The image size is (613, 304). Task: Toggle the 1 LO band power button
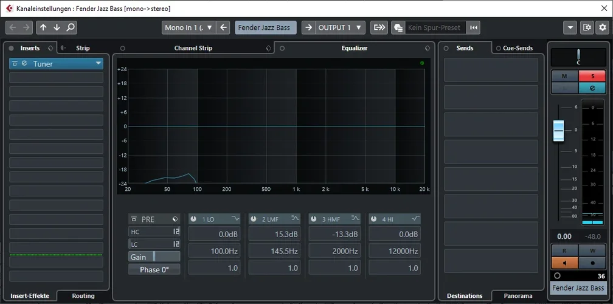point(193,219)
